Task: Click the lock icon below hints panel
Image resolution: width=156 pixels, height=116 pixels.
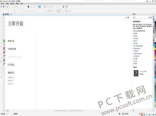Action: point(134,110)
